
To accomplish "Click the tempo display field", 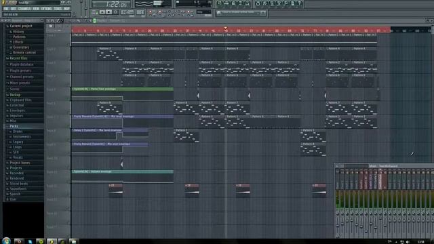I will (x=127, y=12).
